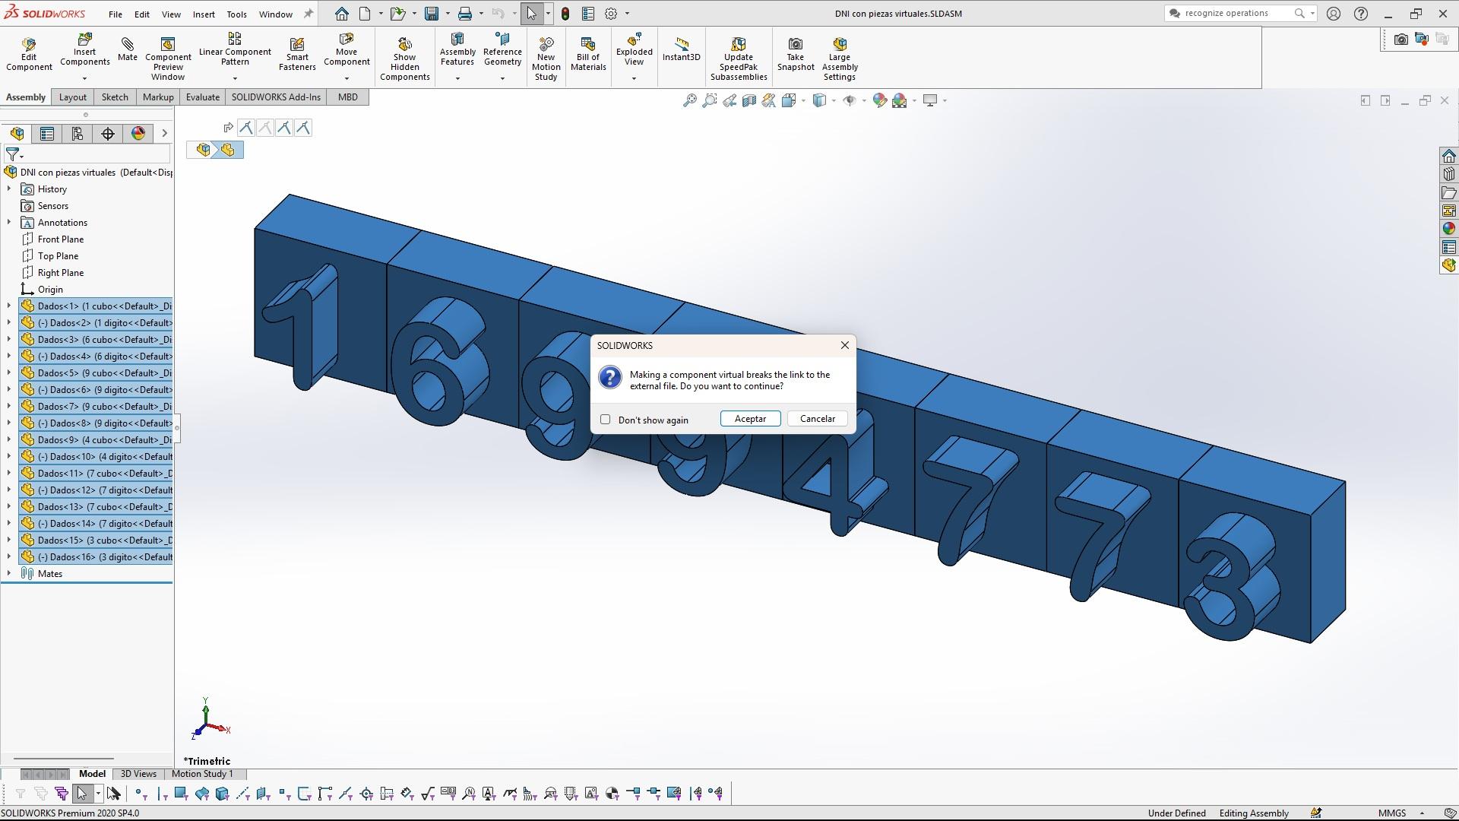Open Smart Fasteners tool
Screen dimensions: 1459x821
pos(297,55)
